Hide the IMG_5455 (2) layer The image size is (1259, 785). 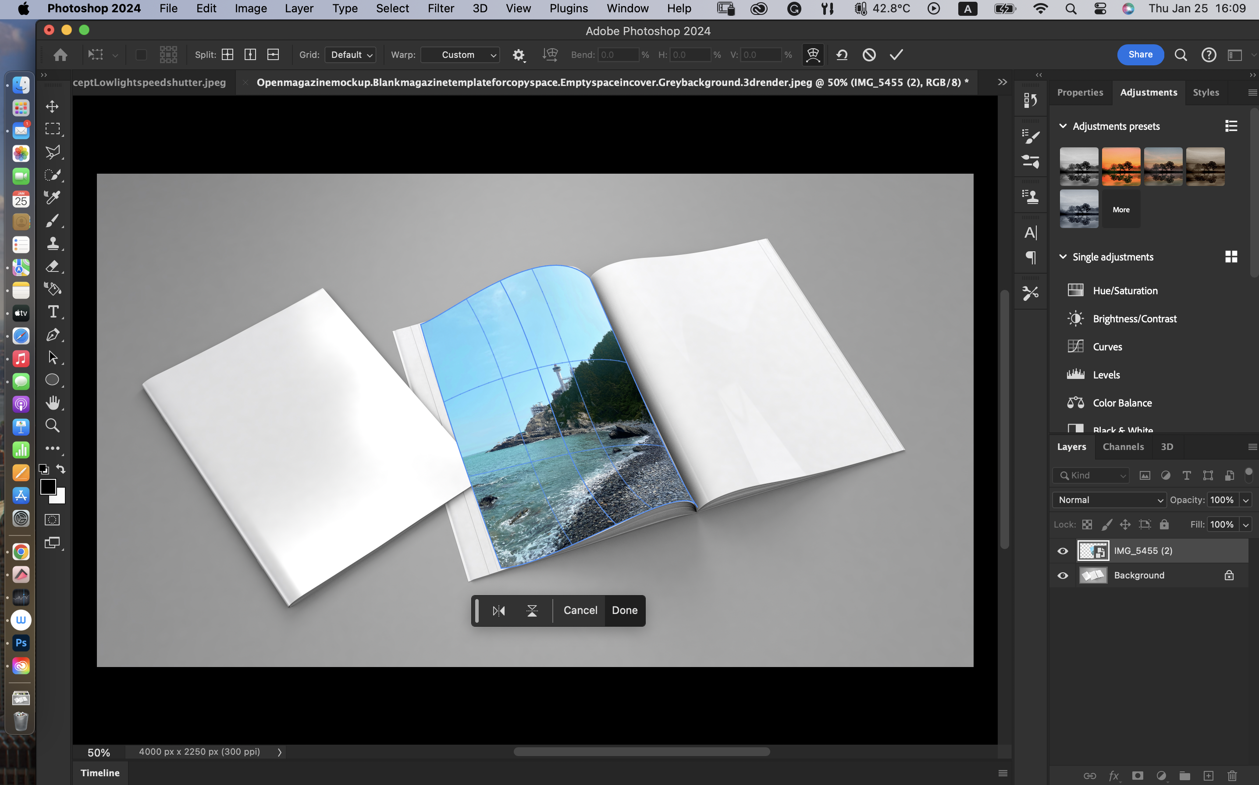click(1062, 551)
